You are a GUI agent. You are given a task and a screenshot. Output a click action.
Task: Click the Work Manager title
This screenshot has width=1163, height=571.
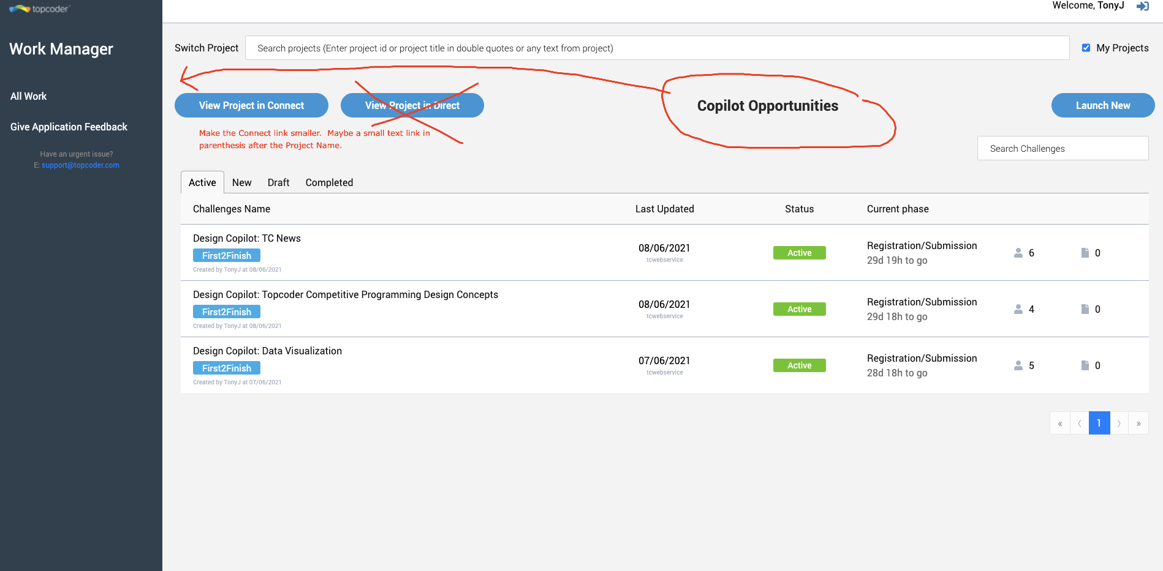61,49
